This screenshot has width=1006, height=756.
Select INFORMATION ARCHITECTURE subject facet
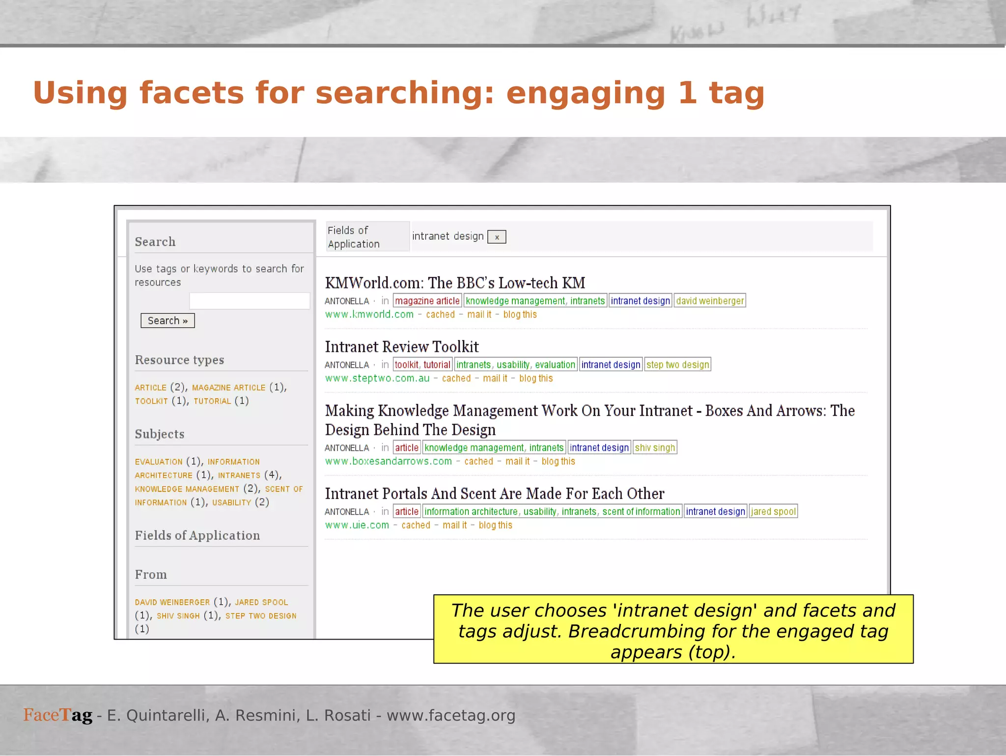(197, 469)
